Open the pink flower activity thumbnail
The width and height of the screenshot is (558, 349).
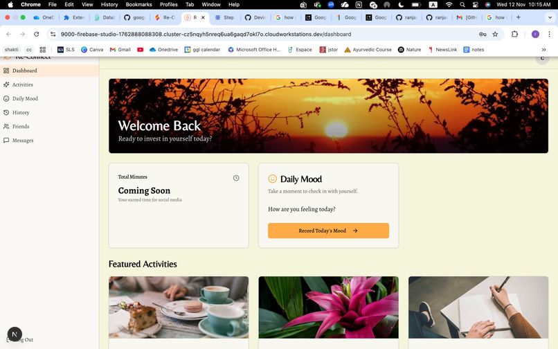pos(328,307)
